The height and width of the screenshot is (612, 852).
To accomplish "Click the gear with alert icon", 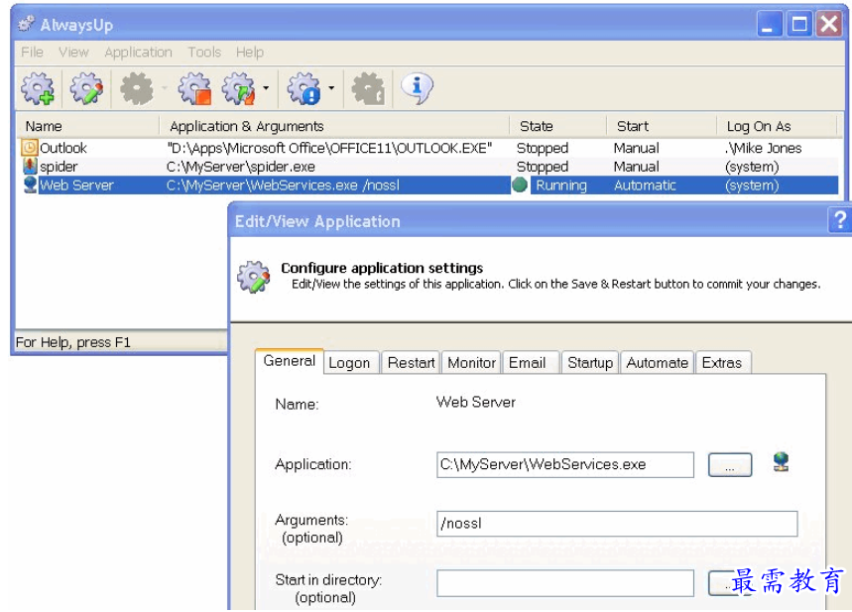I will [304, 88].
